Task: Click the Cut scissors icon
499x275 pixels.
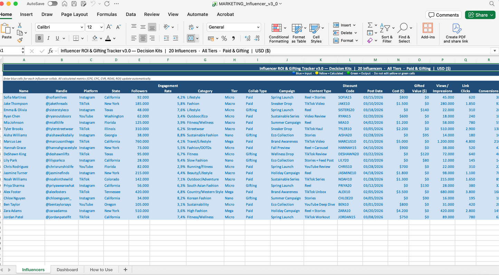Action: [20, 25]
